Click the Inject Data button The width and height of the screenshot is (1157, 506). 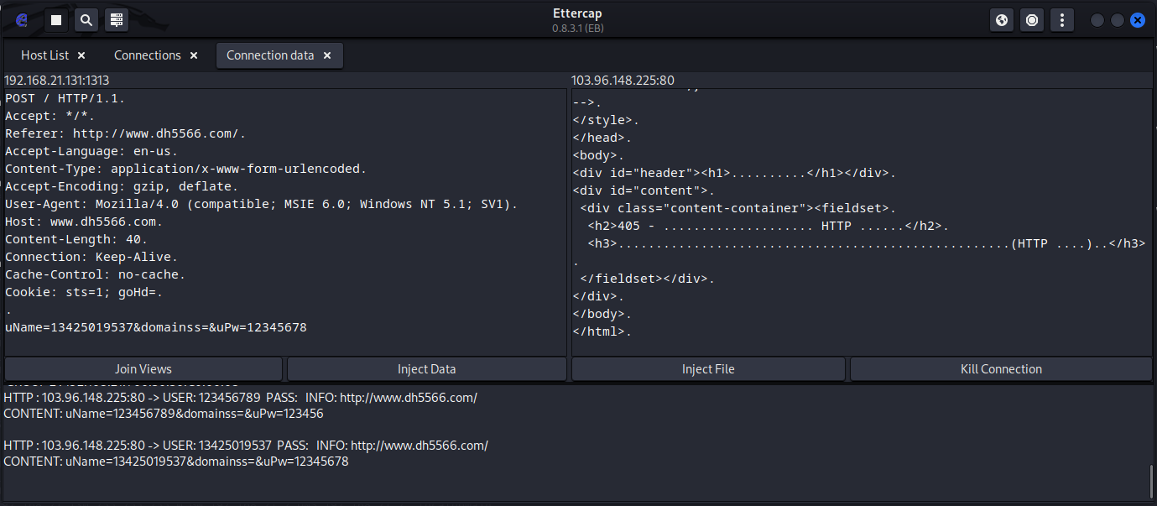(x=426, y=369)
